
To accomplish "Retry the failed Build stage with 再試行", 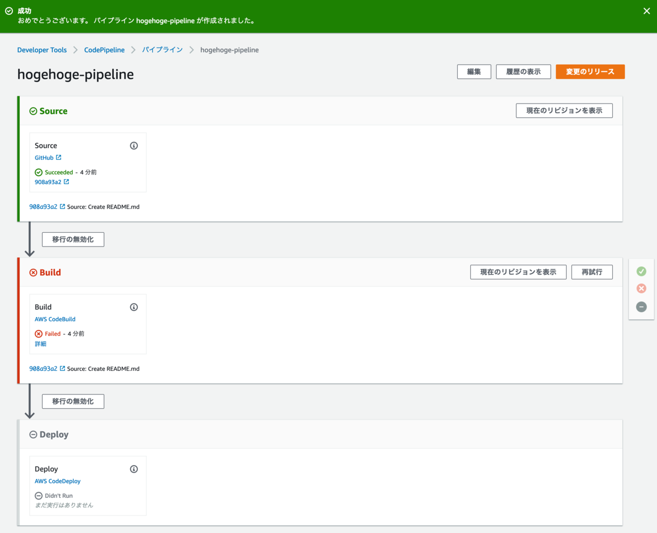I will [x=591, y=272].
